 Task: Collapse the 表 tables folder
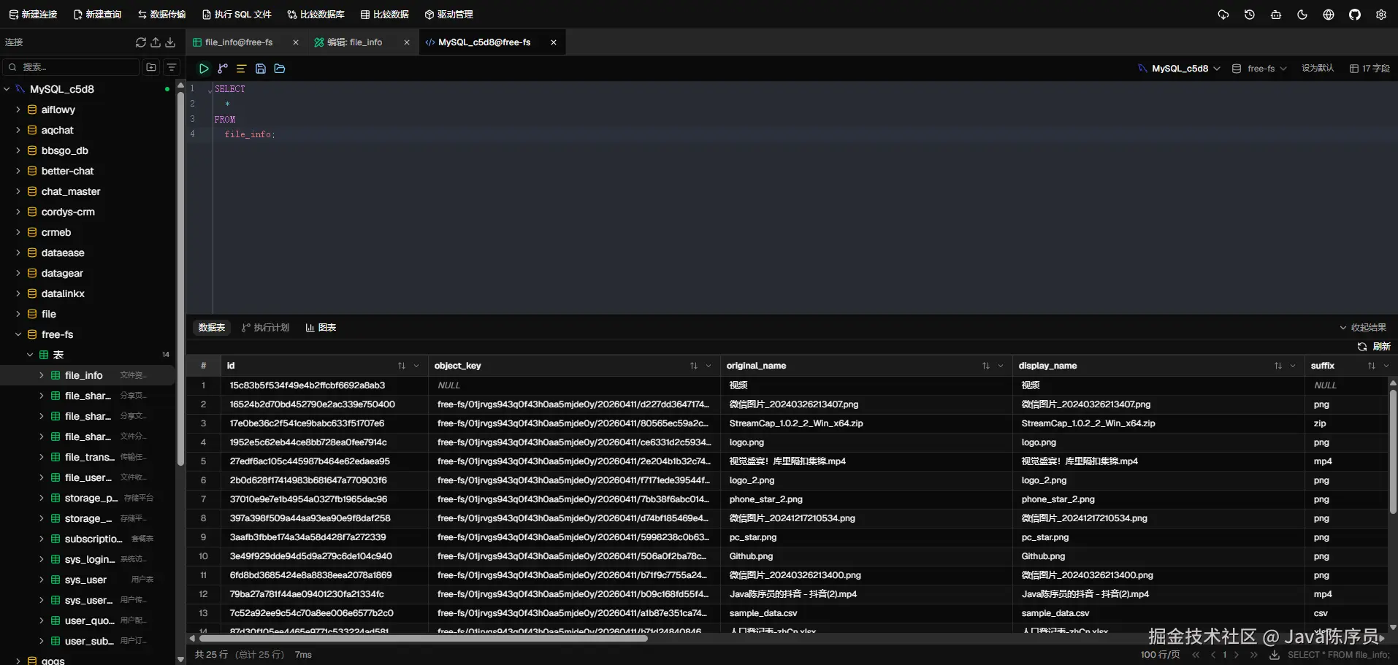click(30, 355)
